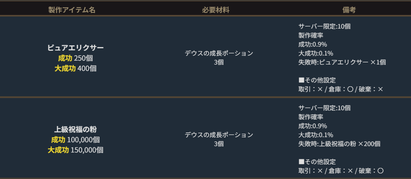Viewport: 411px width, 179px height.
Task: Click the 成功 250個 quantity text
Action: (75, 58)
